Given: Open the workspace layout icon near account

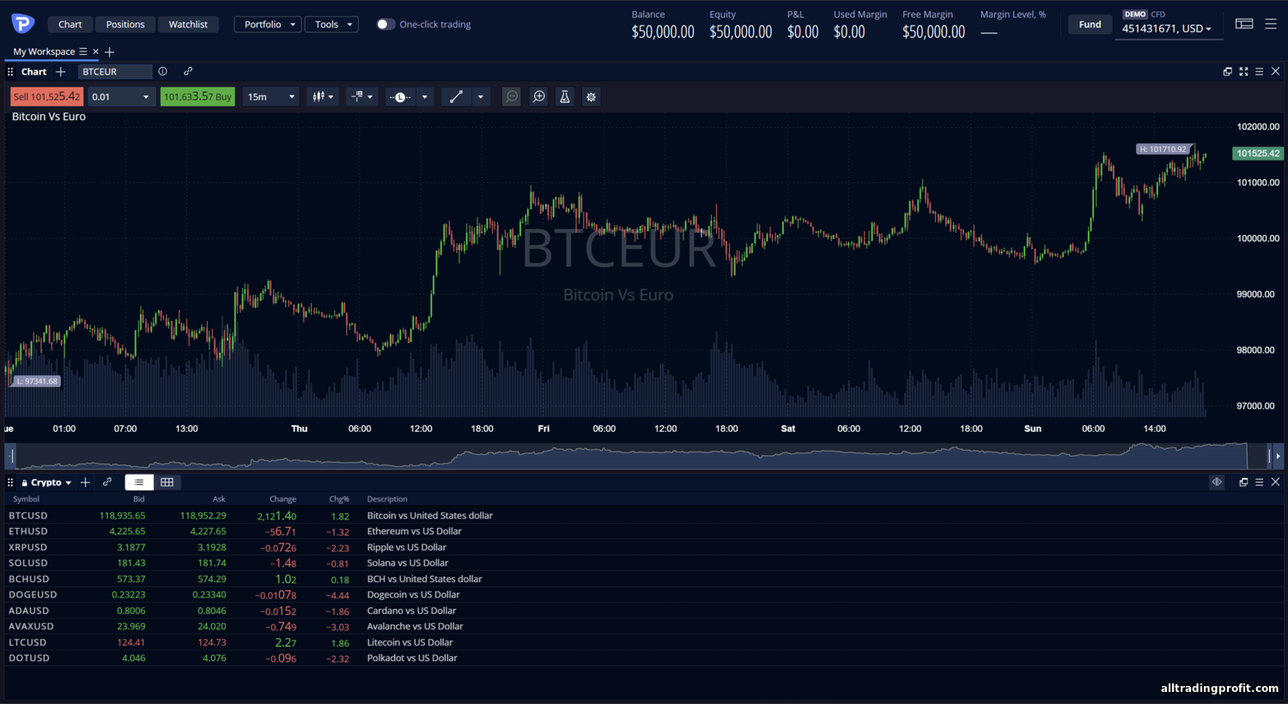Looking at the screenshot, I should 1244,24.
